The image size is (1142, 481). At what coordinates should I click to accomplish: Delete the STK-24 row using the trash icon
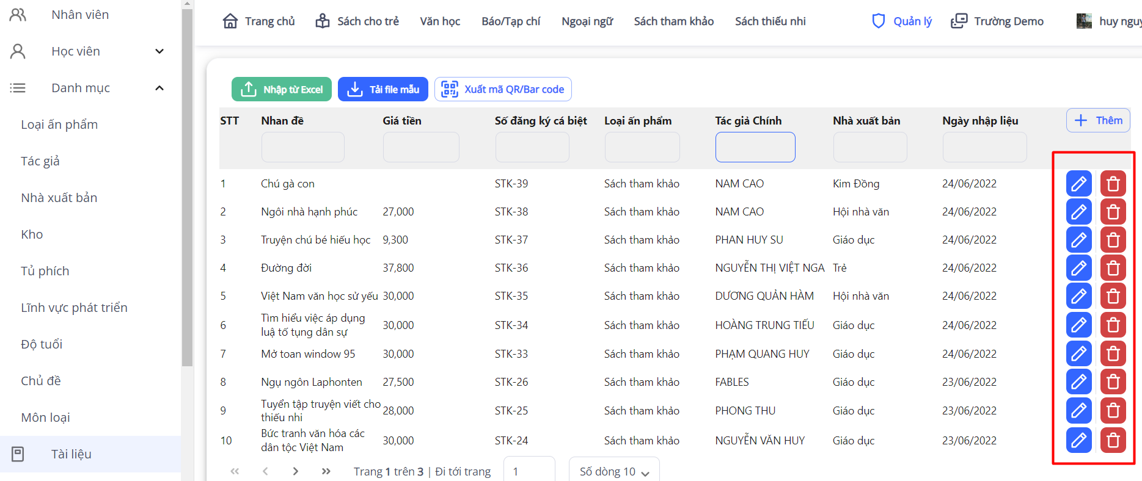[1113, 440]
